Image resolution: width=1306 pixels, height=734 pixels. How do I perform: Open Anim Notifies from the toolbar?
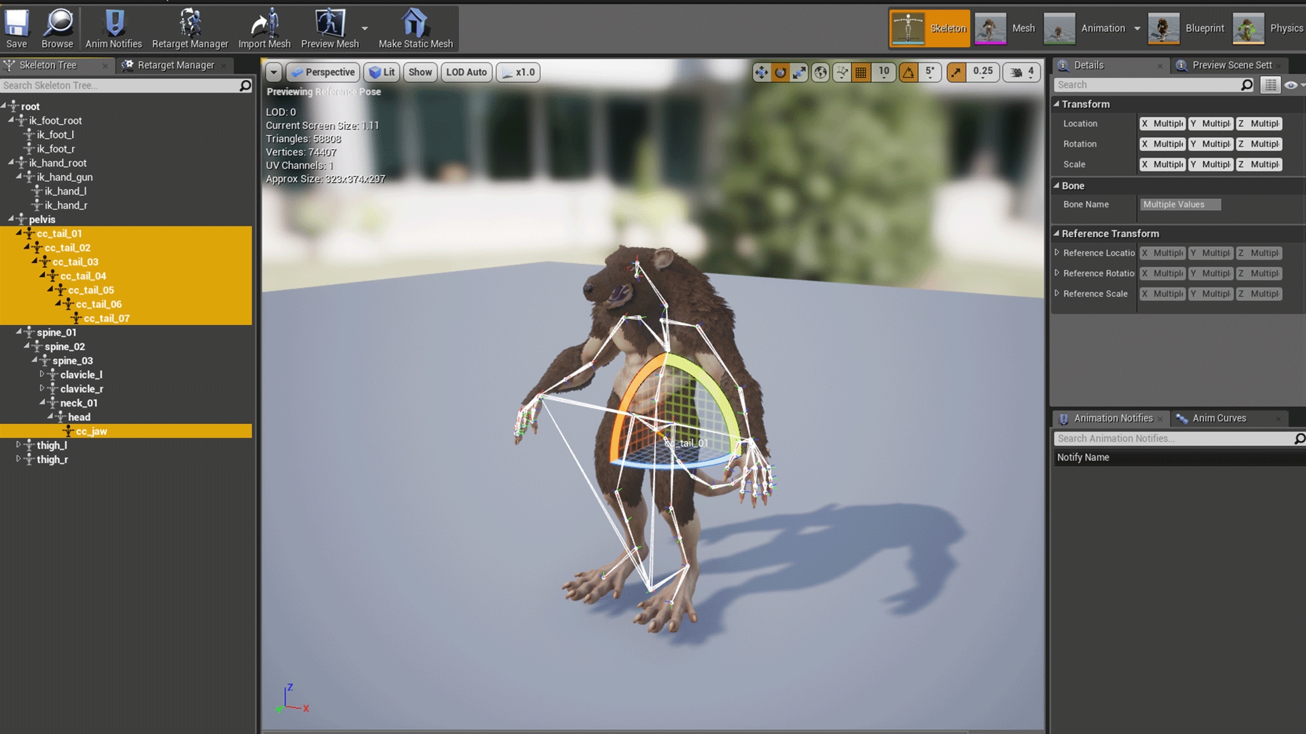pos(113,27)
